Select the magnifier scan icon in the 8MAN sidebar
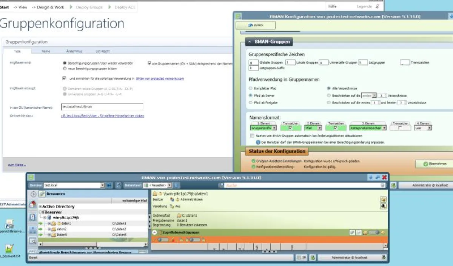The width and height of the screenshot is (453, 266). [x=33, y=240]
